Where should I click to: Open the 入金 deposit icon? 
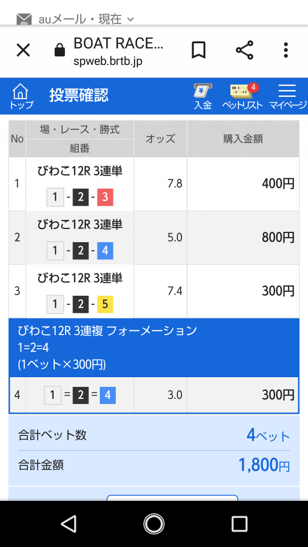[x=203, y=97]
